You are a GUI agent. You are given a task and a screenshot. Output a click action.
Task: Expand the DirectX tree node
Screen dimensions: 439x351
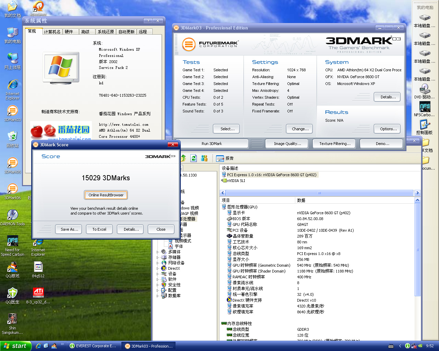pyautogui.click(x=158, y=268)
